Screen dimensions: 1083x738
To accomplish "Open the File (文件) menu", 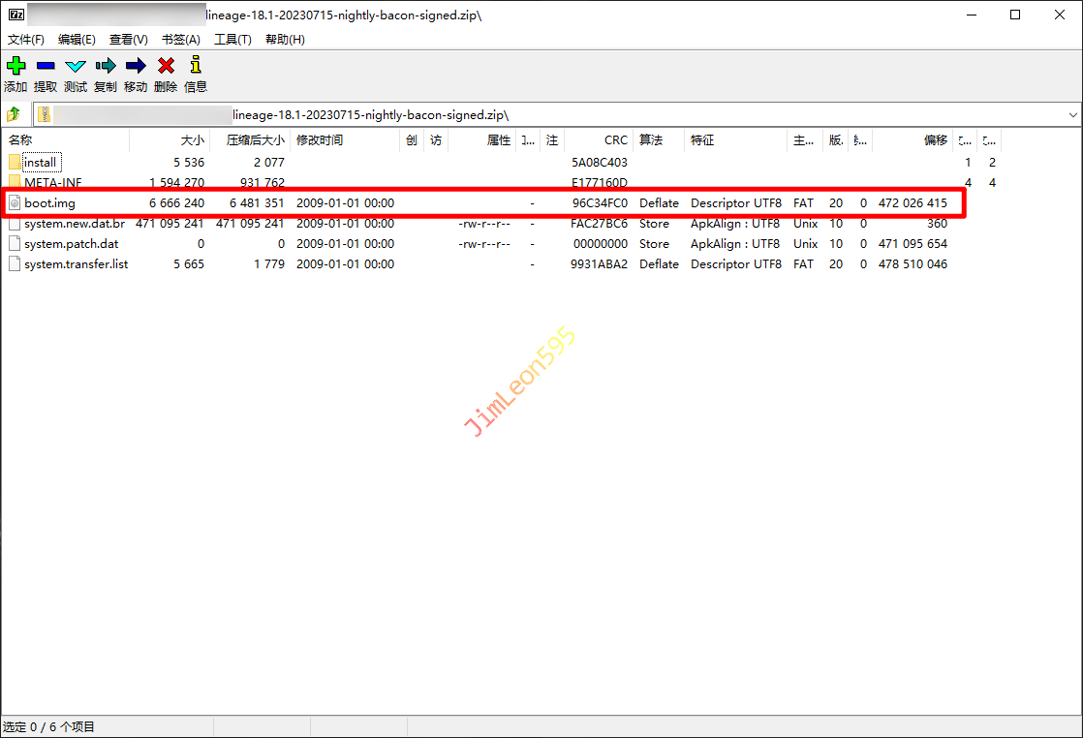I will point(26,40).
